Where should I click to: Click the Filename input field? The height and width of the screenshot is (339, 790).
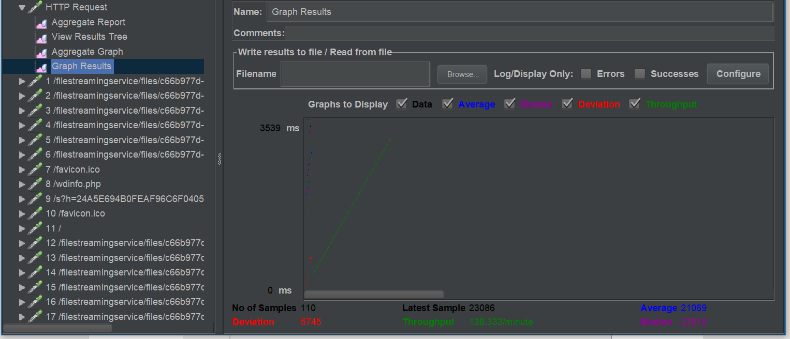[355, 74]
